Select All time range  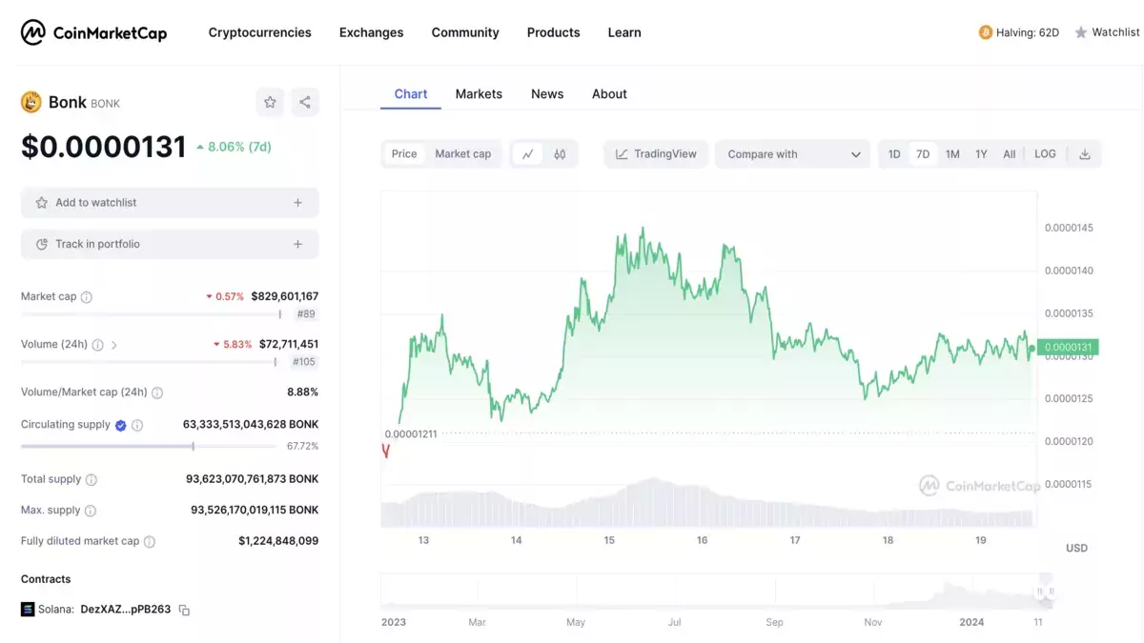(x=1010, y=154)
